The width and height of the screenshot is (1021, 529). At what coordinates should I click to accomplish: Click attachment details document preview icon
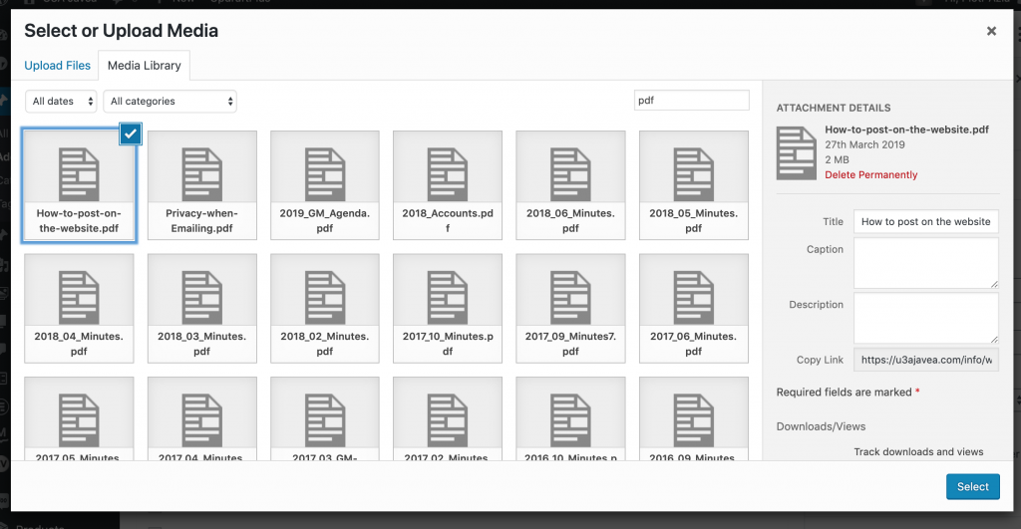point(796,152)
